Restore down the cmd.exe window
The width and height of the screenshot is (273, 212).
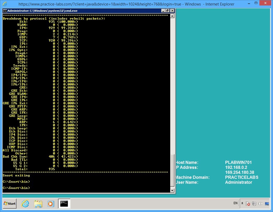167,10
